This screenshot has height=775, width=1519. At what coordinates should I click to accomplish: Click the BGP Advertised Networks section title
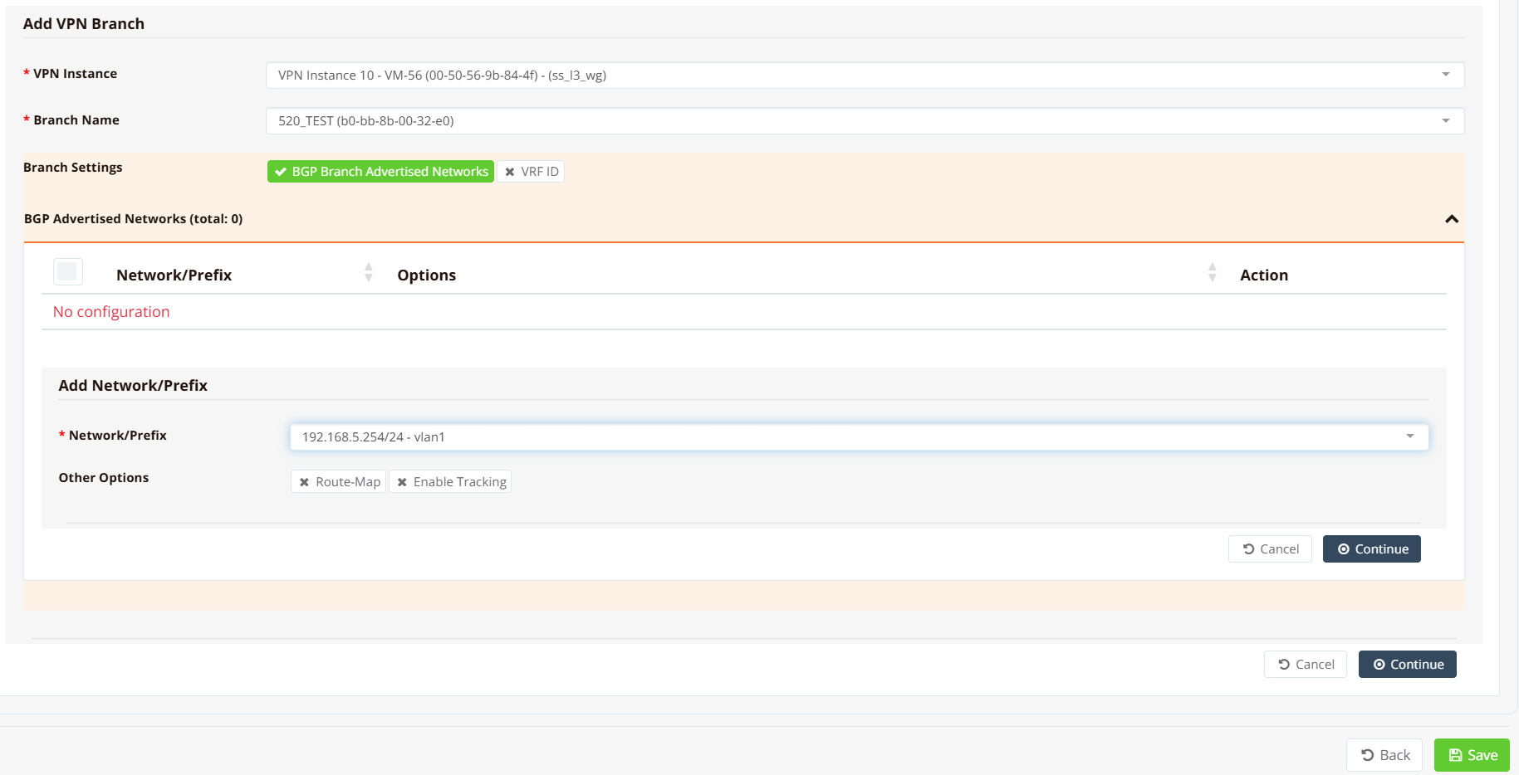pos(133,219)
